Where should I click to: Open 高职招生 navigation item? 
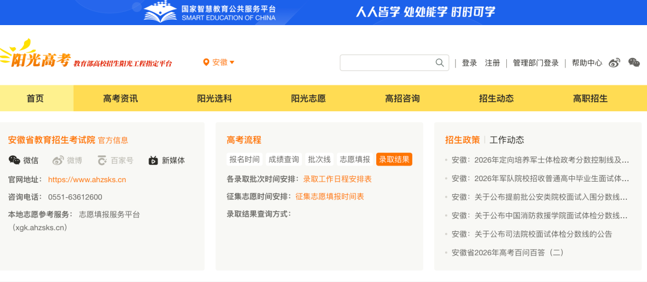click(591, 99)
